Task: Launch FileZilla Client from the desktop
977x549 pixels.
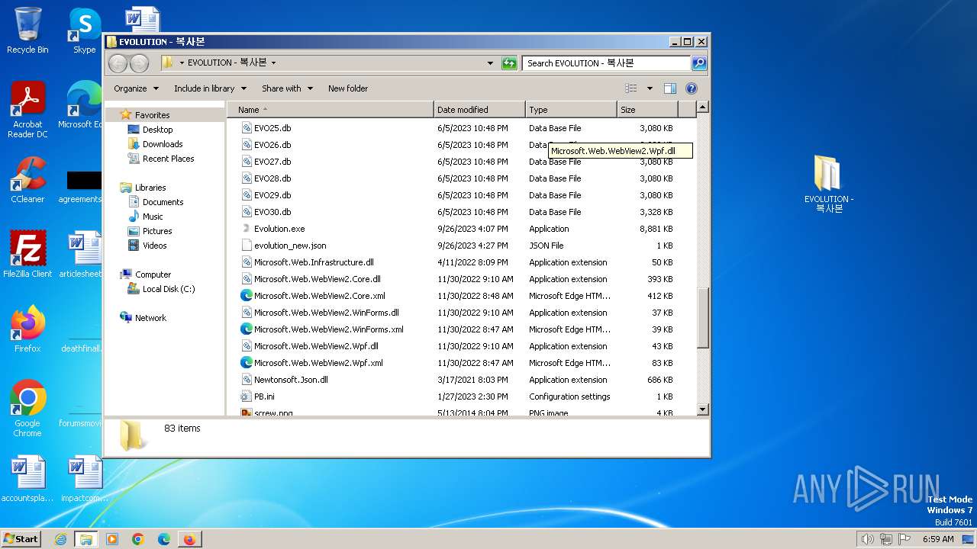Action: [27, 254]
